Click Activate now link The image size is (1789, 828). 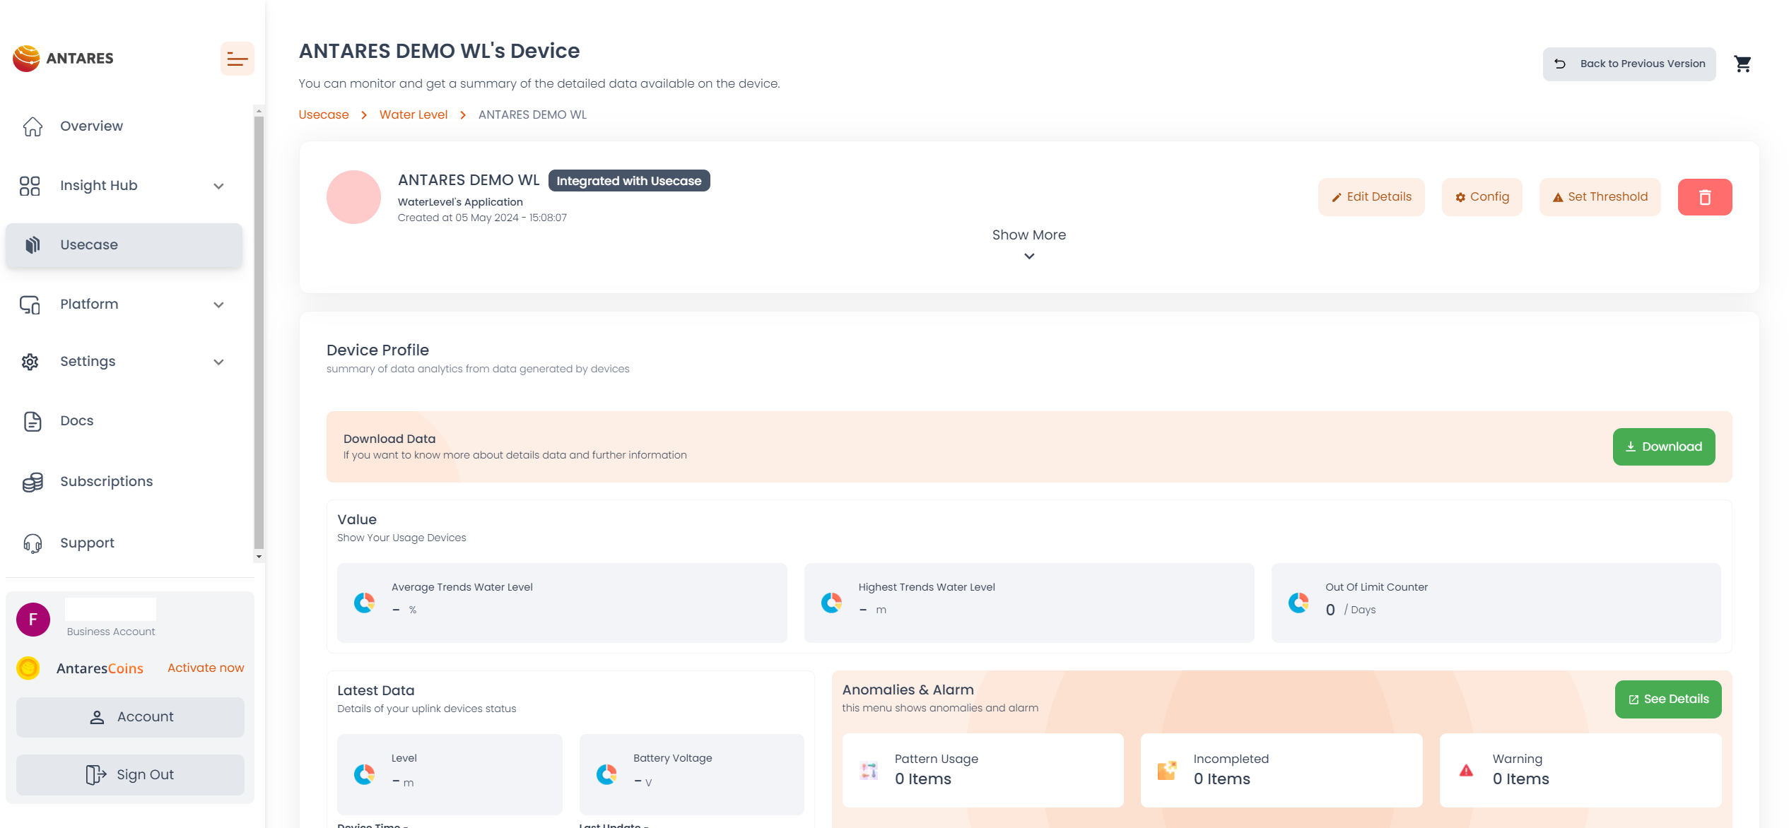[206, 668]
